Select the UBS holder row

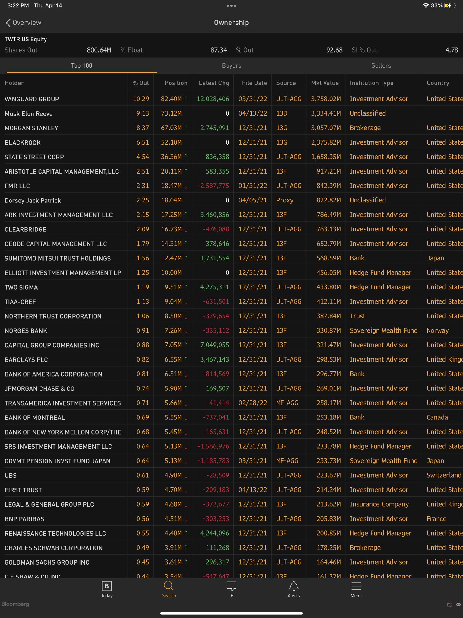[x=231, y=476]
